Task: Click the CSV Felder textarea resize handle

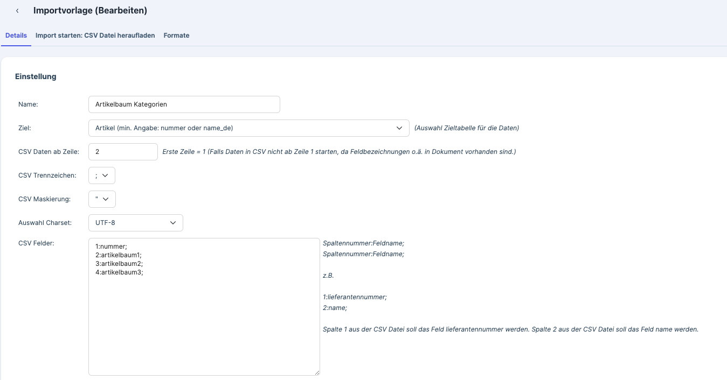Action: 317,372
